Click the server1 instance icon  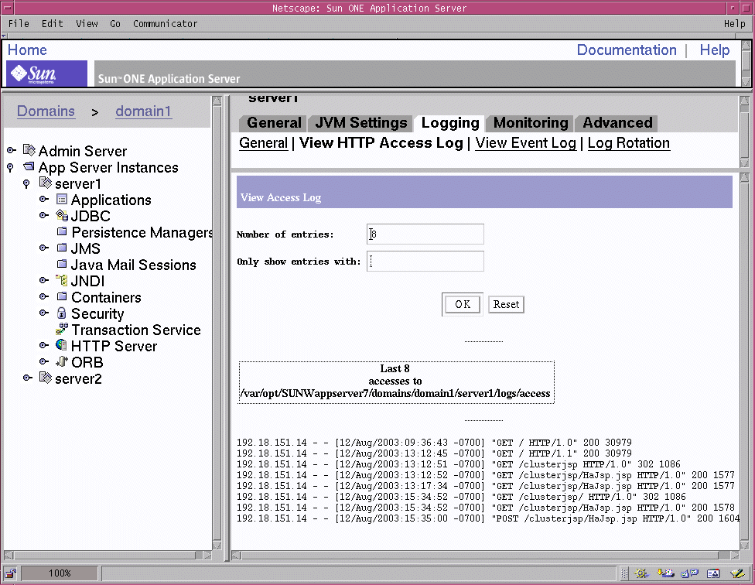coord(46,183)
